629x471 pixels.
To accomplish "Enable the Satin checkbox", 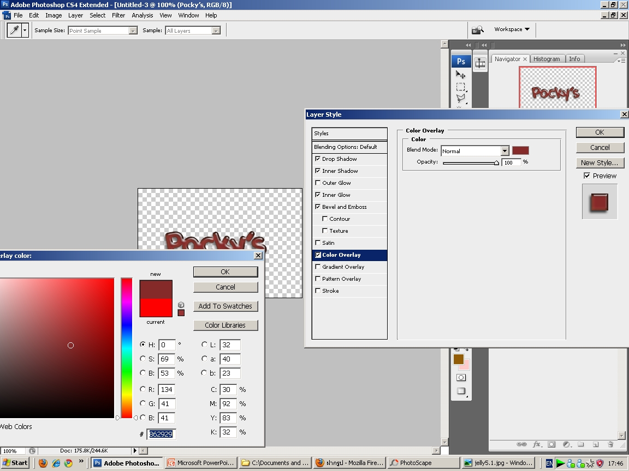I will click(x=318, y=243).
